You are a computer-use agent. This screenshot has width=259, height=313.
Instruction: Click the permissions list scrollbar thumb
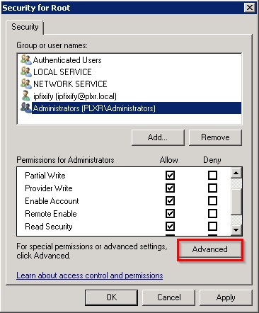pos(236,201)
